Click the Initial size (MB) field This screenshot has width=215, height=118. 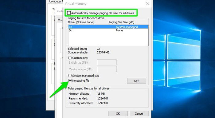pyautogui.click(x=107, y=62)
